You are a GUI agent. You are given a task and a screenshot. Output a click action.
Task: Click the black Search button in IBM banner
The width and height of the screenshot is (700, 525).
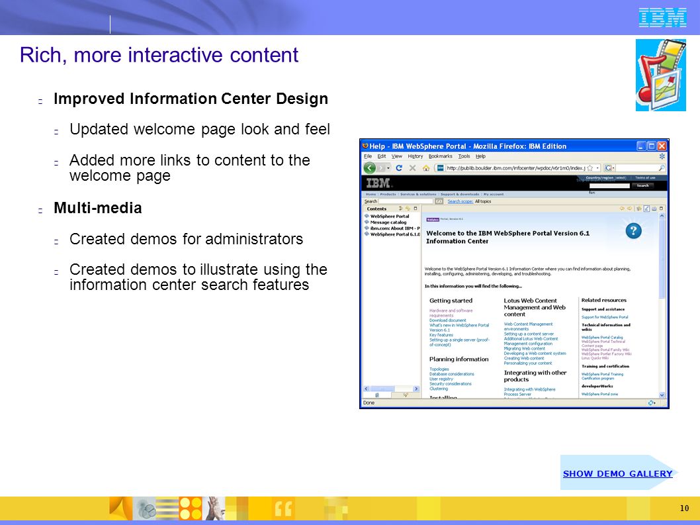643,185
